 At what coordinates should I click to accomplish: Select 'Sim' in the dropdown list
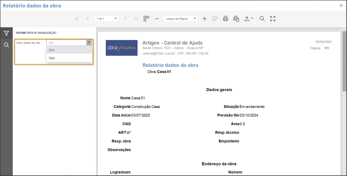pyautogui.click(x=69, y=50)
